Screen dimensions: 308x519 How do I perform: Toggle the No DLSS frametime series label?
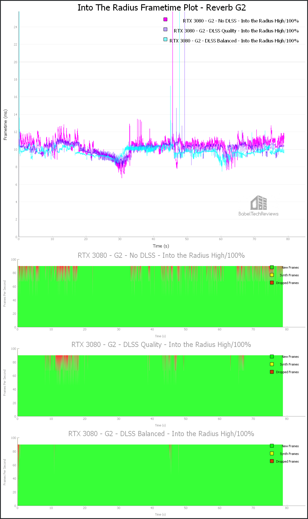(241, 21)
